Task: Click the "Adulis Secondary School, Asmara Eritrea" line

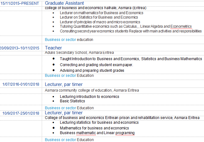Action: 79,53
